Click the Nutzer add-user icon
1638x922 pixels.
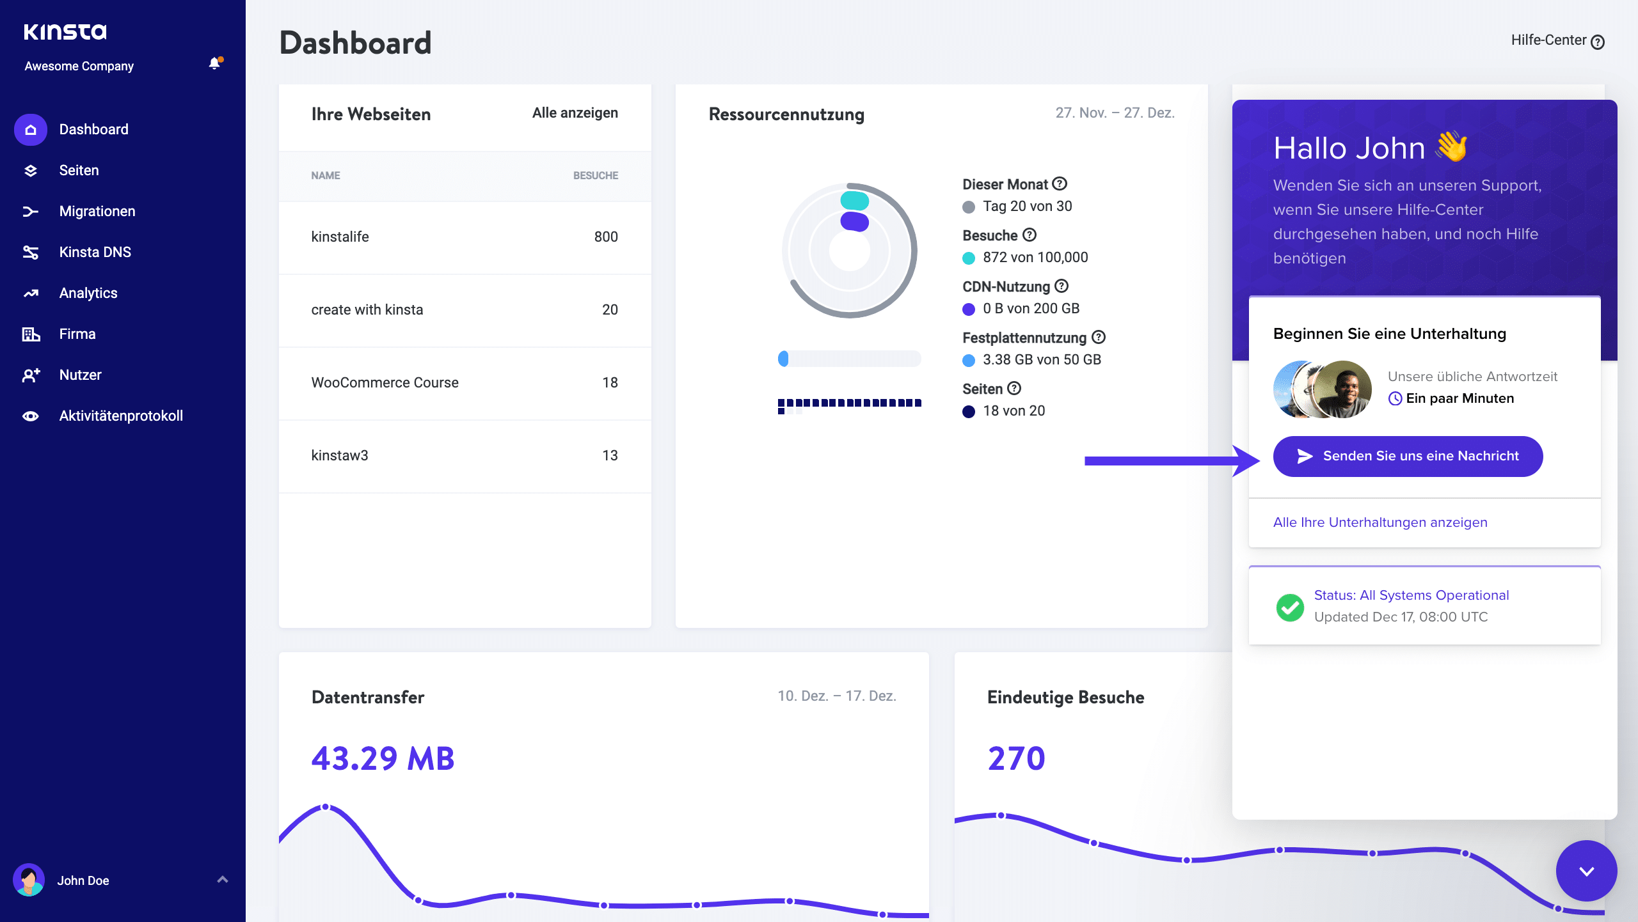click(x=30, y=375)
